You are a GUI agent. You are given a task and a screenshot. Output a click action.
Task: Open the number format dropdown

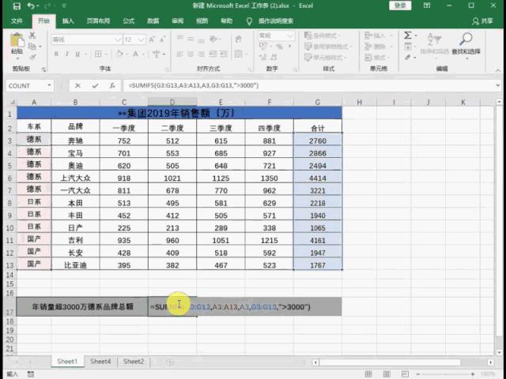(290, 36)
